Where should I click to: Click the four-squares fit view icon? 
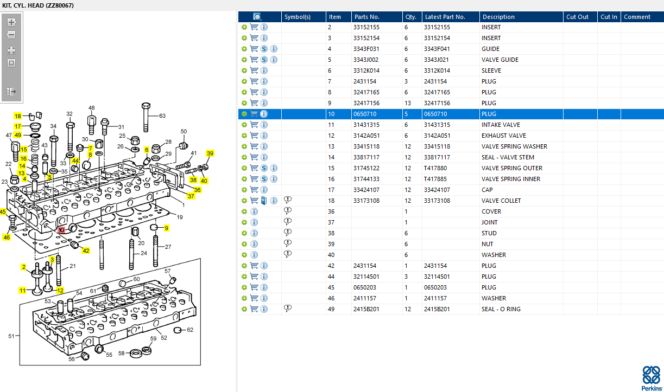click(x=11, y=50)
